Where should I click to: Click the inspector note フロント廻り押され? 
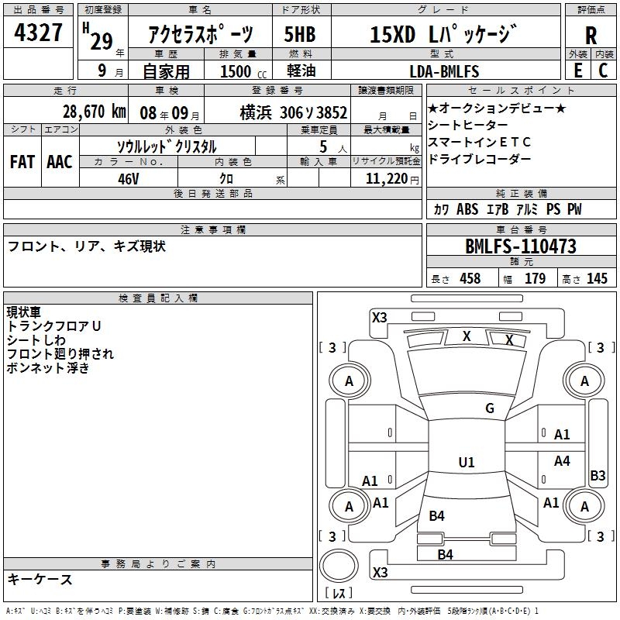click(60, 354)
